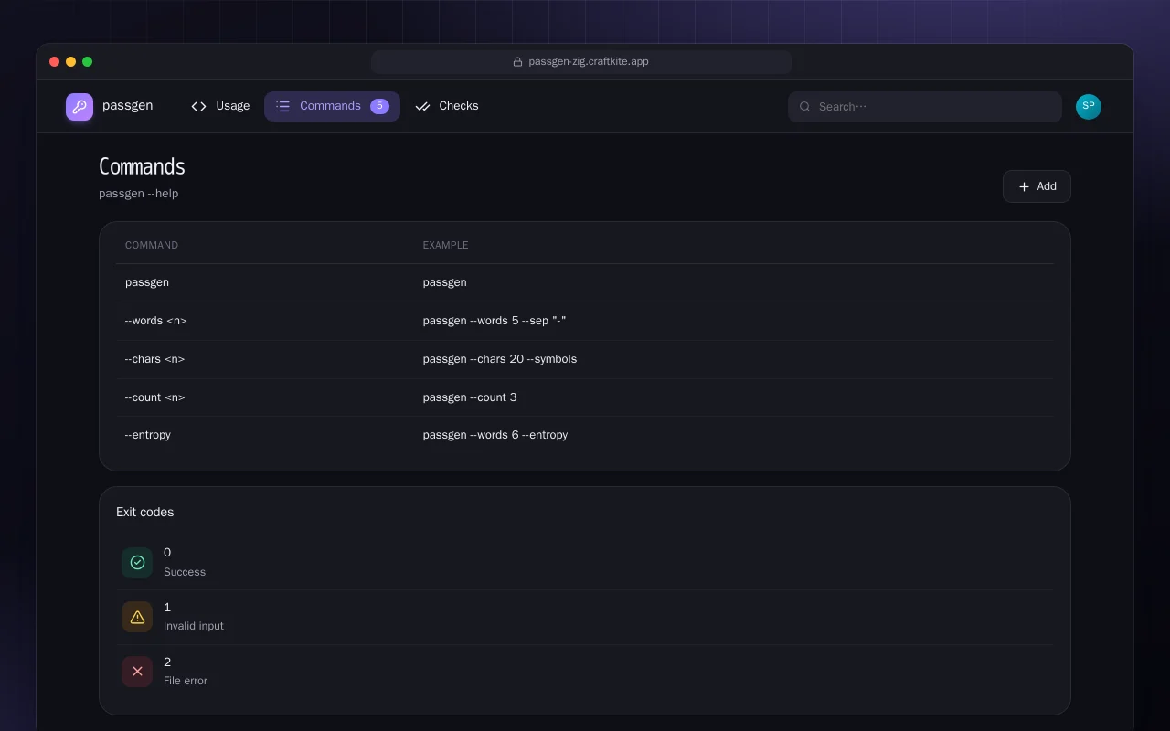Screen dimensions: 1170x731
Task: Click example passgen --words 5 --sep "-"
Action: pyautogui.click(x=495, y=321)
